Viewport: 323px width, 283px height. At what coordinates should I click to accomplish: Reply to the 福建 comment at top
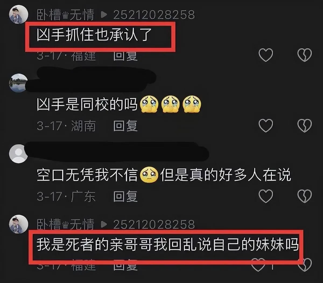pyautogui.click(x=125, y=56)
